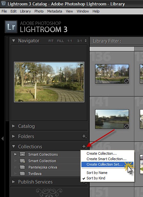
Task: Click the Collections panel plus icon
Action: (84, 146)
